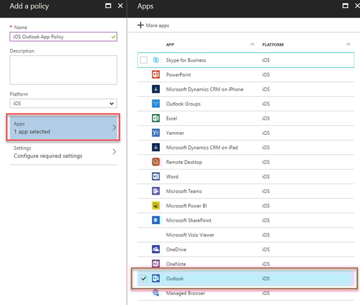Click iOS platform cell in Excel row
The image size is (360, 305).
pyautogui.click(x=266, y=119)
